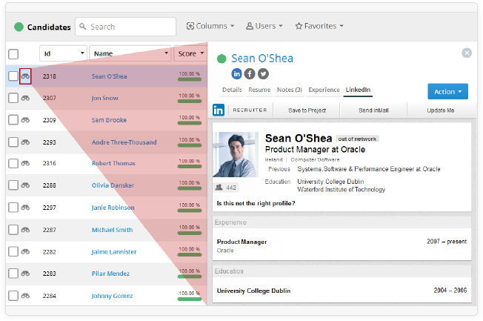Open Sean O'Shea's Twitter social icon

pyautogui.click(x=263, y=73)
